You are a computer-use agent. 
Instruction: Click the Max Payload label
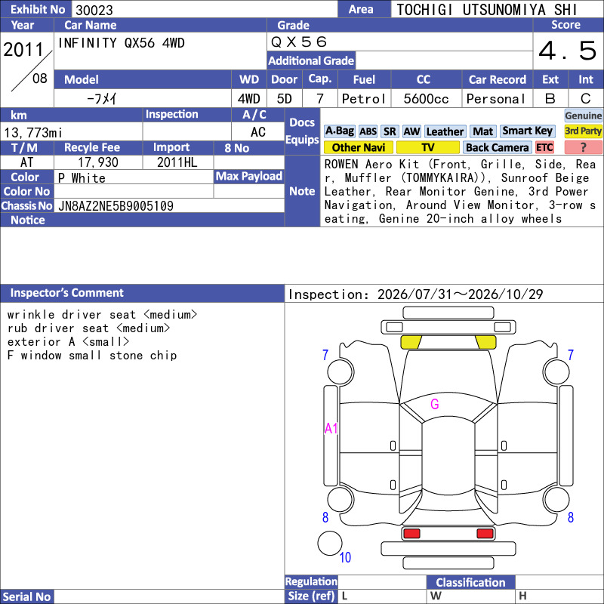click(x=249, y=177)
